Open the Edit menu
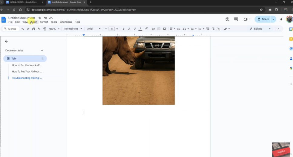 17,22
